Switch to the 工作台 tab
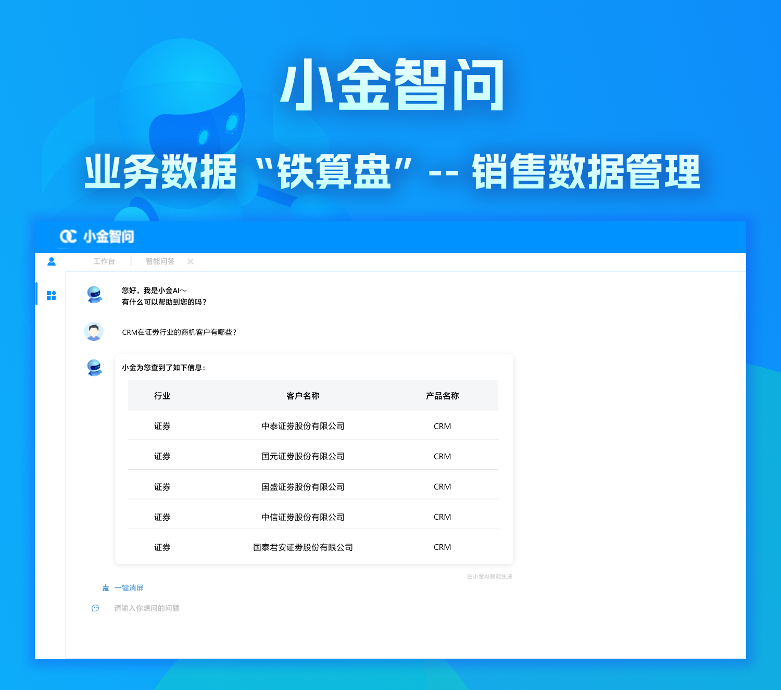Viewport: 781px width, 690px height. tap(104, 261)
